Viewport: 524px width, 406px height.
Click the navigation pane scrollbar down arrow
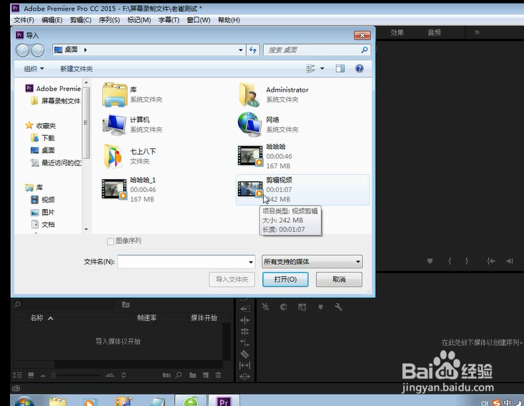pyautogui.click(x=86, y=229)
